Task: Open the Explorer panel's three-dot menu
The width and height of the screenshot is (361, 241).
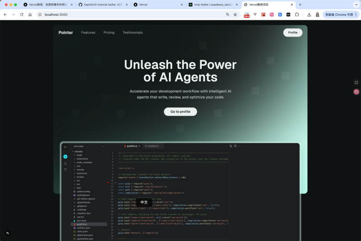Action: point(103,146)
